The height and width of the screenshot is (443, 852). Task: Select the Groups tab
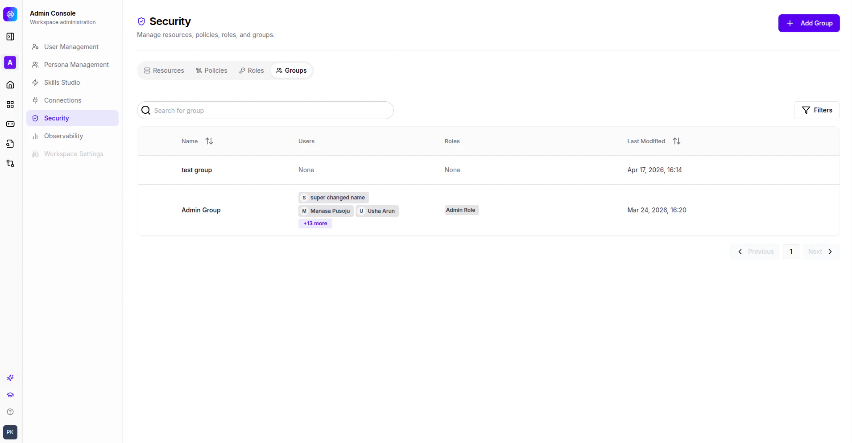click(x=291, y=70)
